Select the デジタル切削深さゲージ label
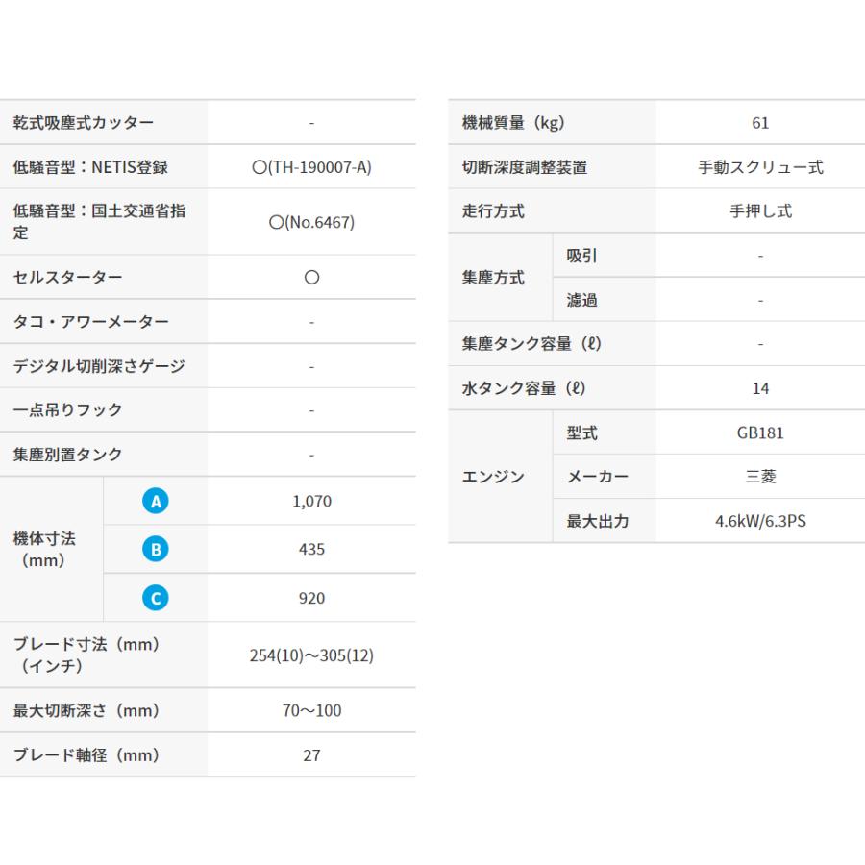865x865 pixels. point(99,366)
